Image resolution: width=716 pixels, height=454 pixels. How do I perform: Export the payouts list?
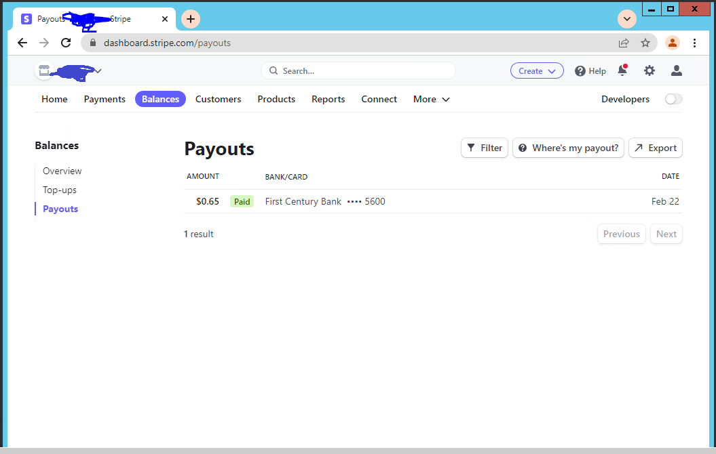tap(656, 148)
